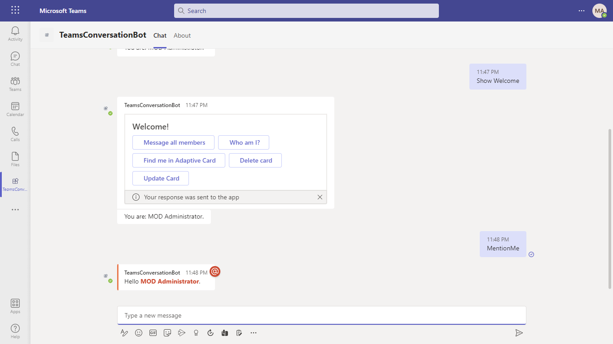Dismiss the 'Your response was sent' banner
The width and height of the screenshot is (613, 344).
coord(320,197)
